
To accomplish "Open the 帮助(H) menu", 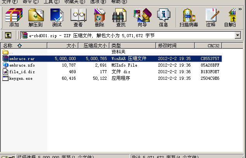I will click(119, 2).
